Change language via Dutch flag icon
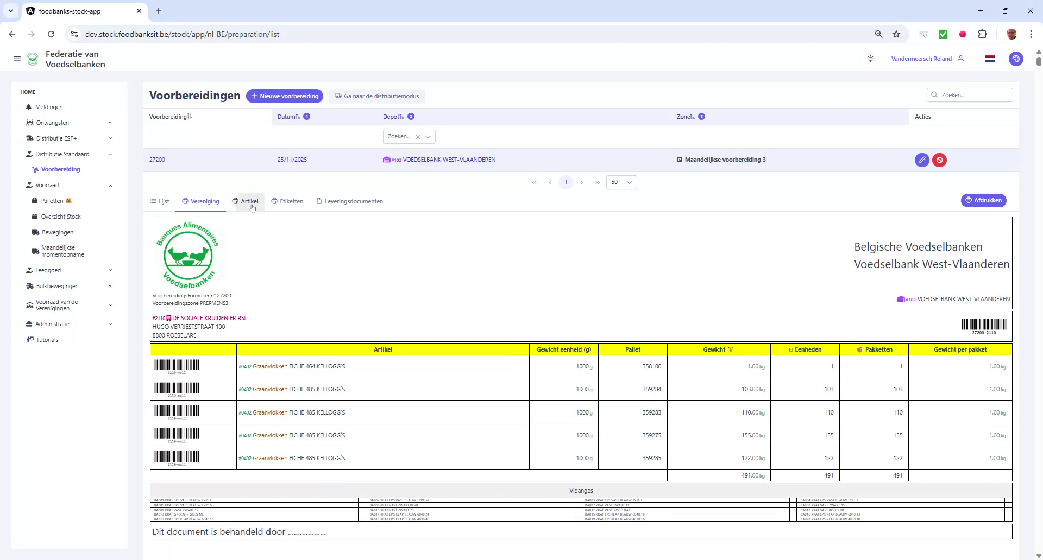This screenshot has width=1043, height=560. coord(990,59)
